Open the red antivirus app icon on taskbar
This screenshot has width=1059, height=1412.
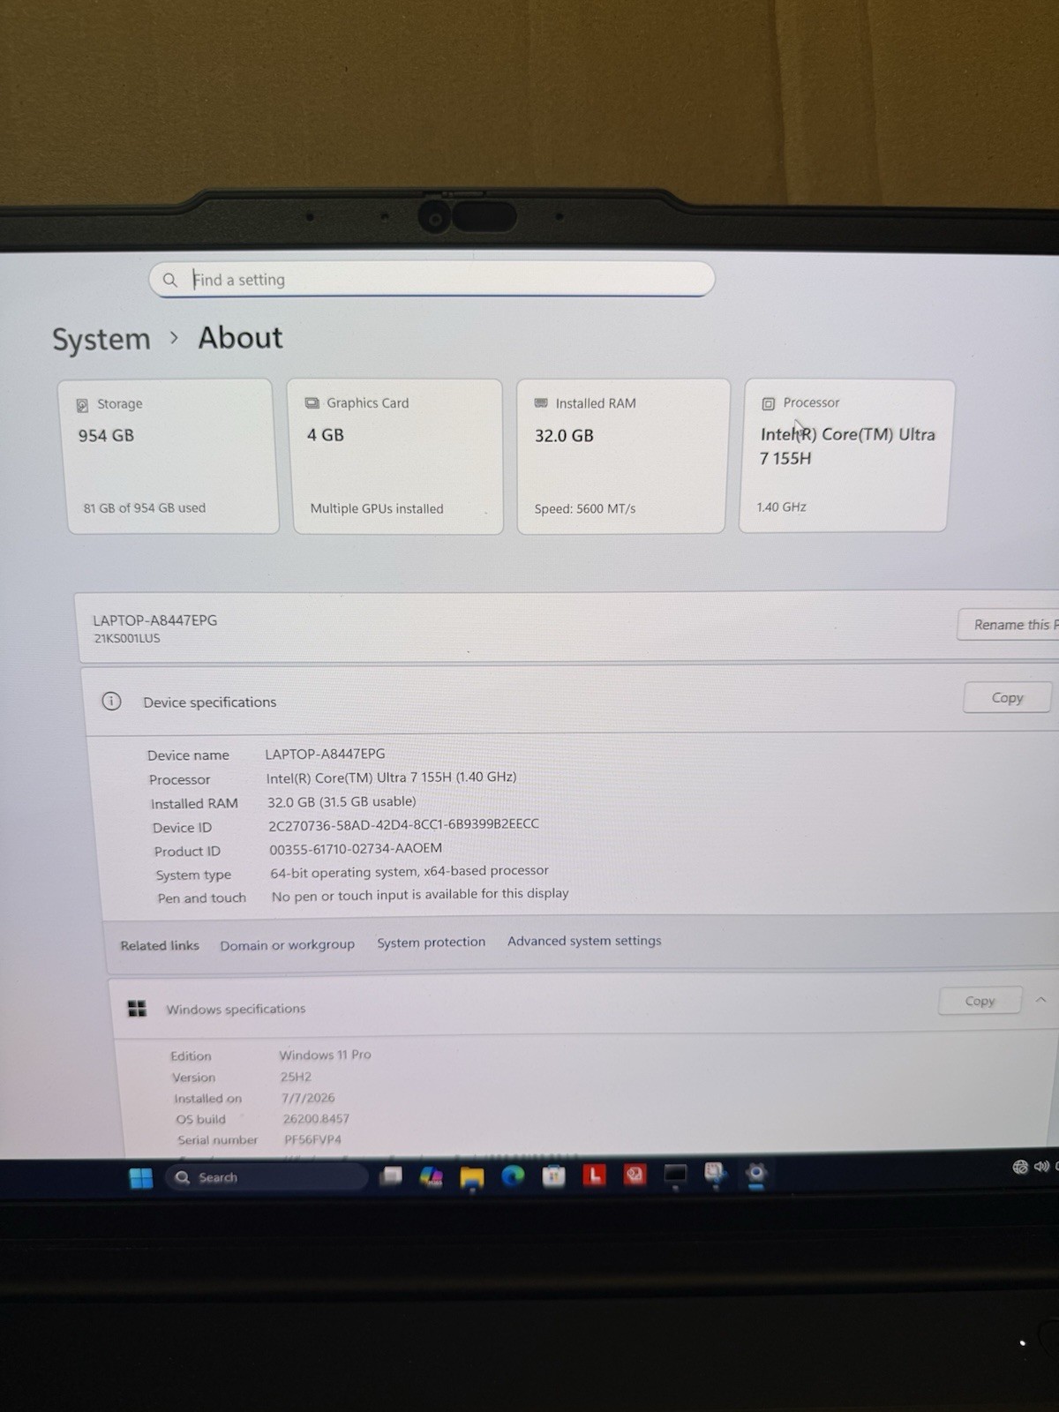(x=635, y=1175)
